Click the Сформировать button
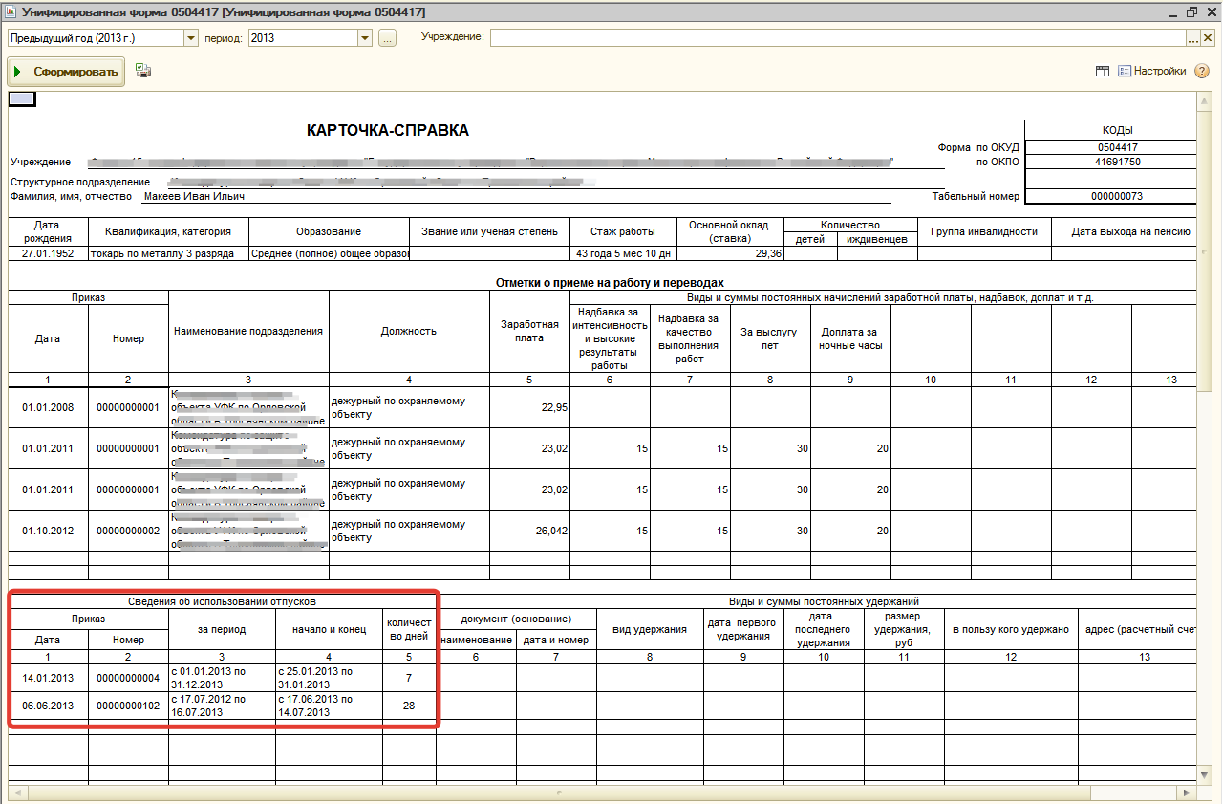Image resolution: width=1223 pixels, height=804 pixels. coord(66,72)
